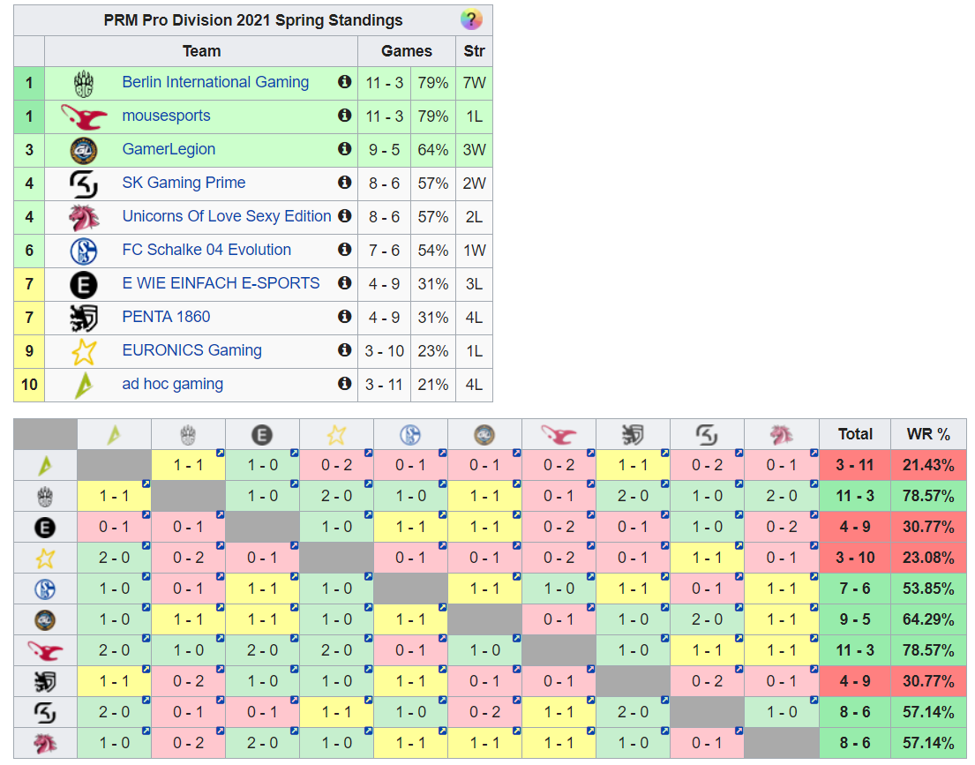
Task: Click the Total column header in matrix
Action: click(x=855, y=434)
